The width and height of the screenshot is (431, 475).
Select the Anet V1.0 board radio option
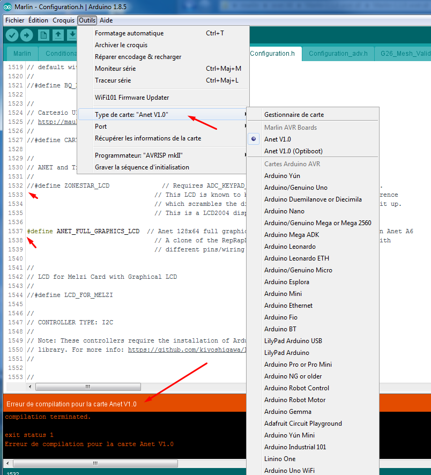(313, 139)
